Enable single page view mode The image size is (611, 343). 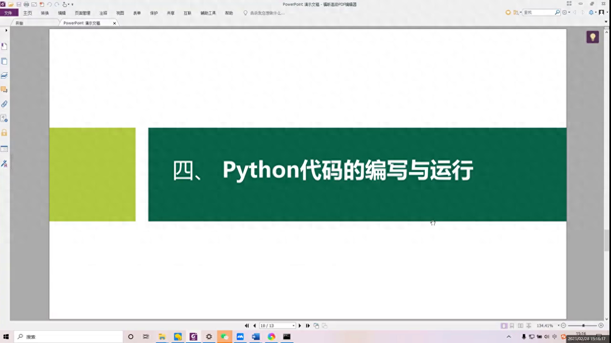click(x=504, y=326)
